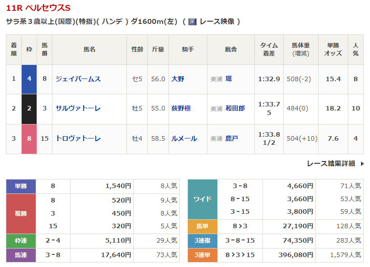The image size is (370, 267).
Task: Click the race video icon
Action: coord(192,22)
